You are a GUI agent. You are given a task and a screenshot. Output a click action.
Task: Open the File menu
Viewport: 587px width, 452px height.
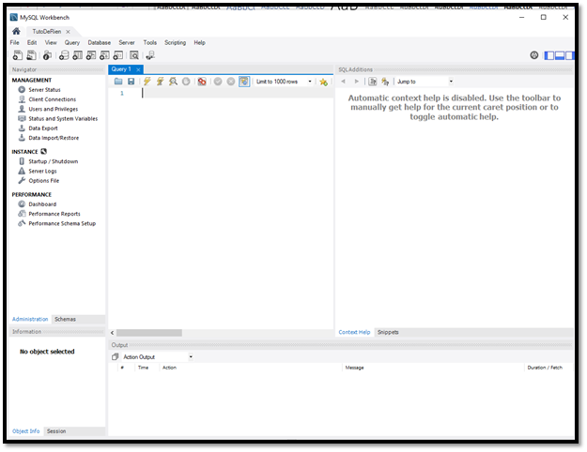(x=15, y=42)
